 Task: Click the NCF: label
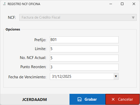pyautogui.click(x=12, y=18)
